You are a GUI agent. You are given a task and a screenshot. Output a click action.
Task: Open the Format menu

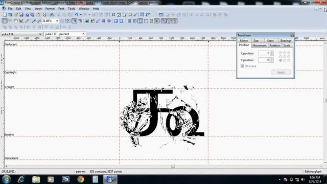click(50, 9)
